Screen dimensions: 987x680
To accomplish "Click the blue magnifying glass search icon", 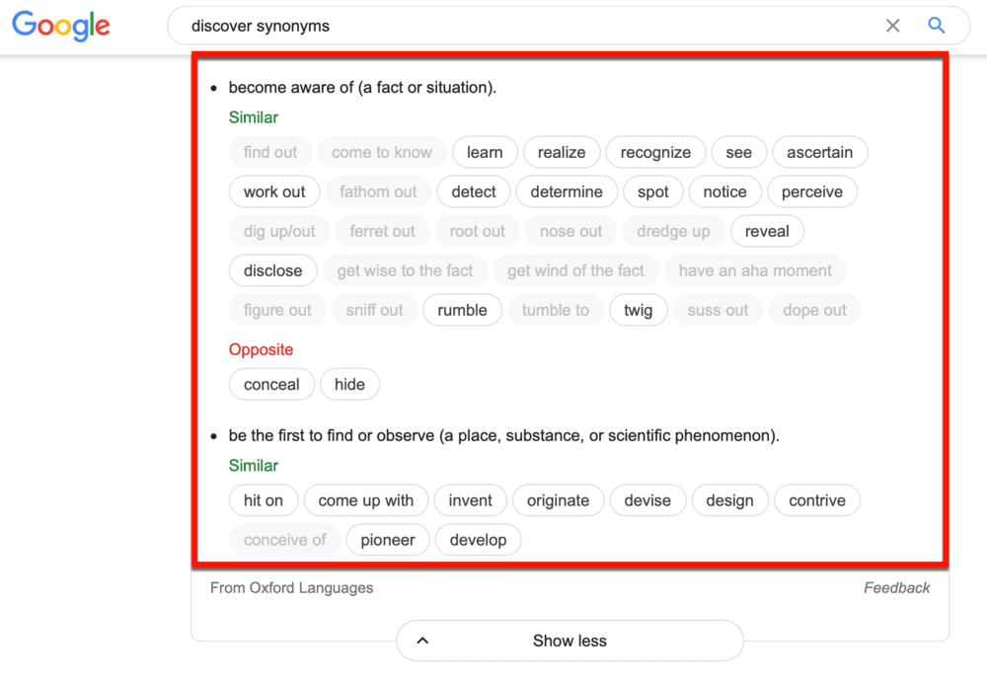I will 936,26.
